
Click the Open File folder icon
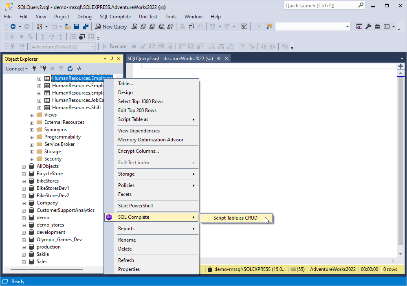click(68, 26)
